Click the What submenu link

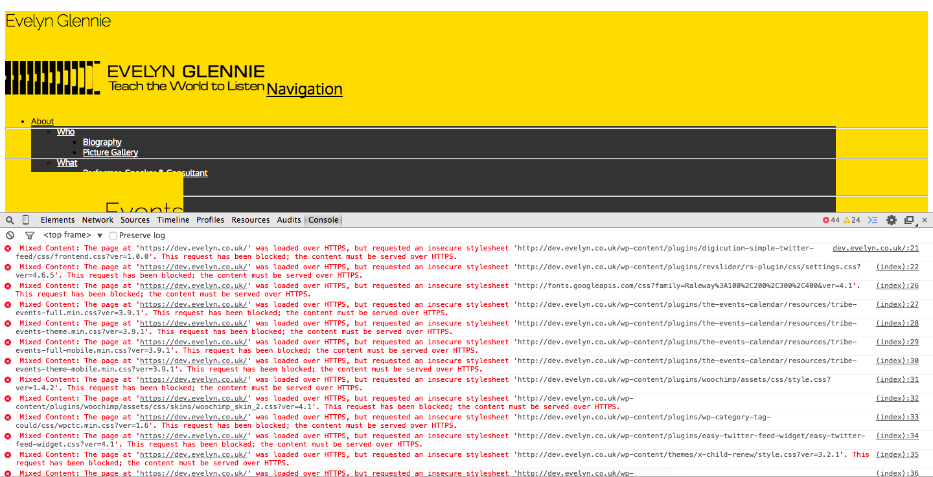67,162
